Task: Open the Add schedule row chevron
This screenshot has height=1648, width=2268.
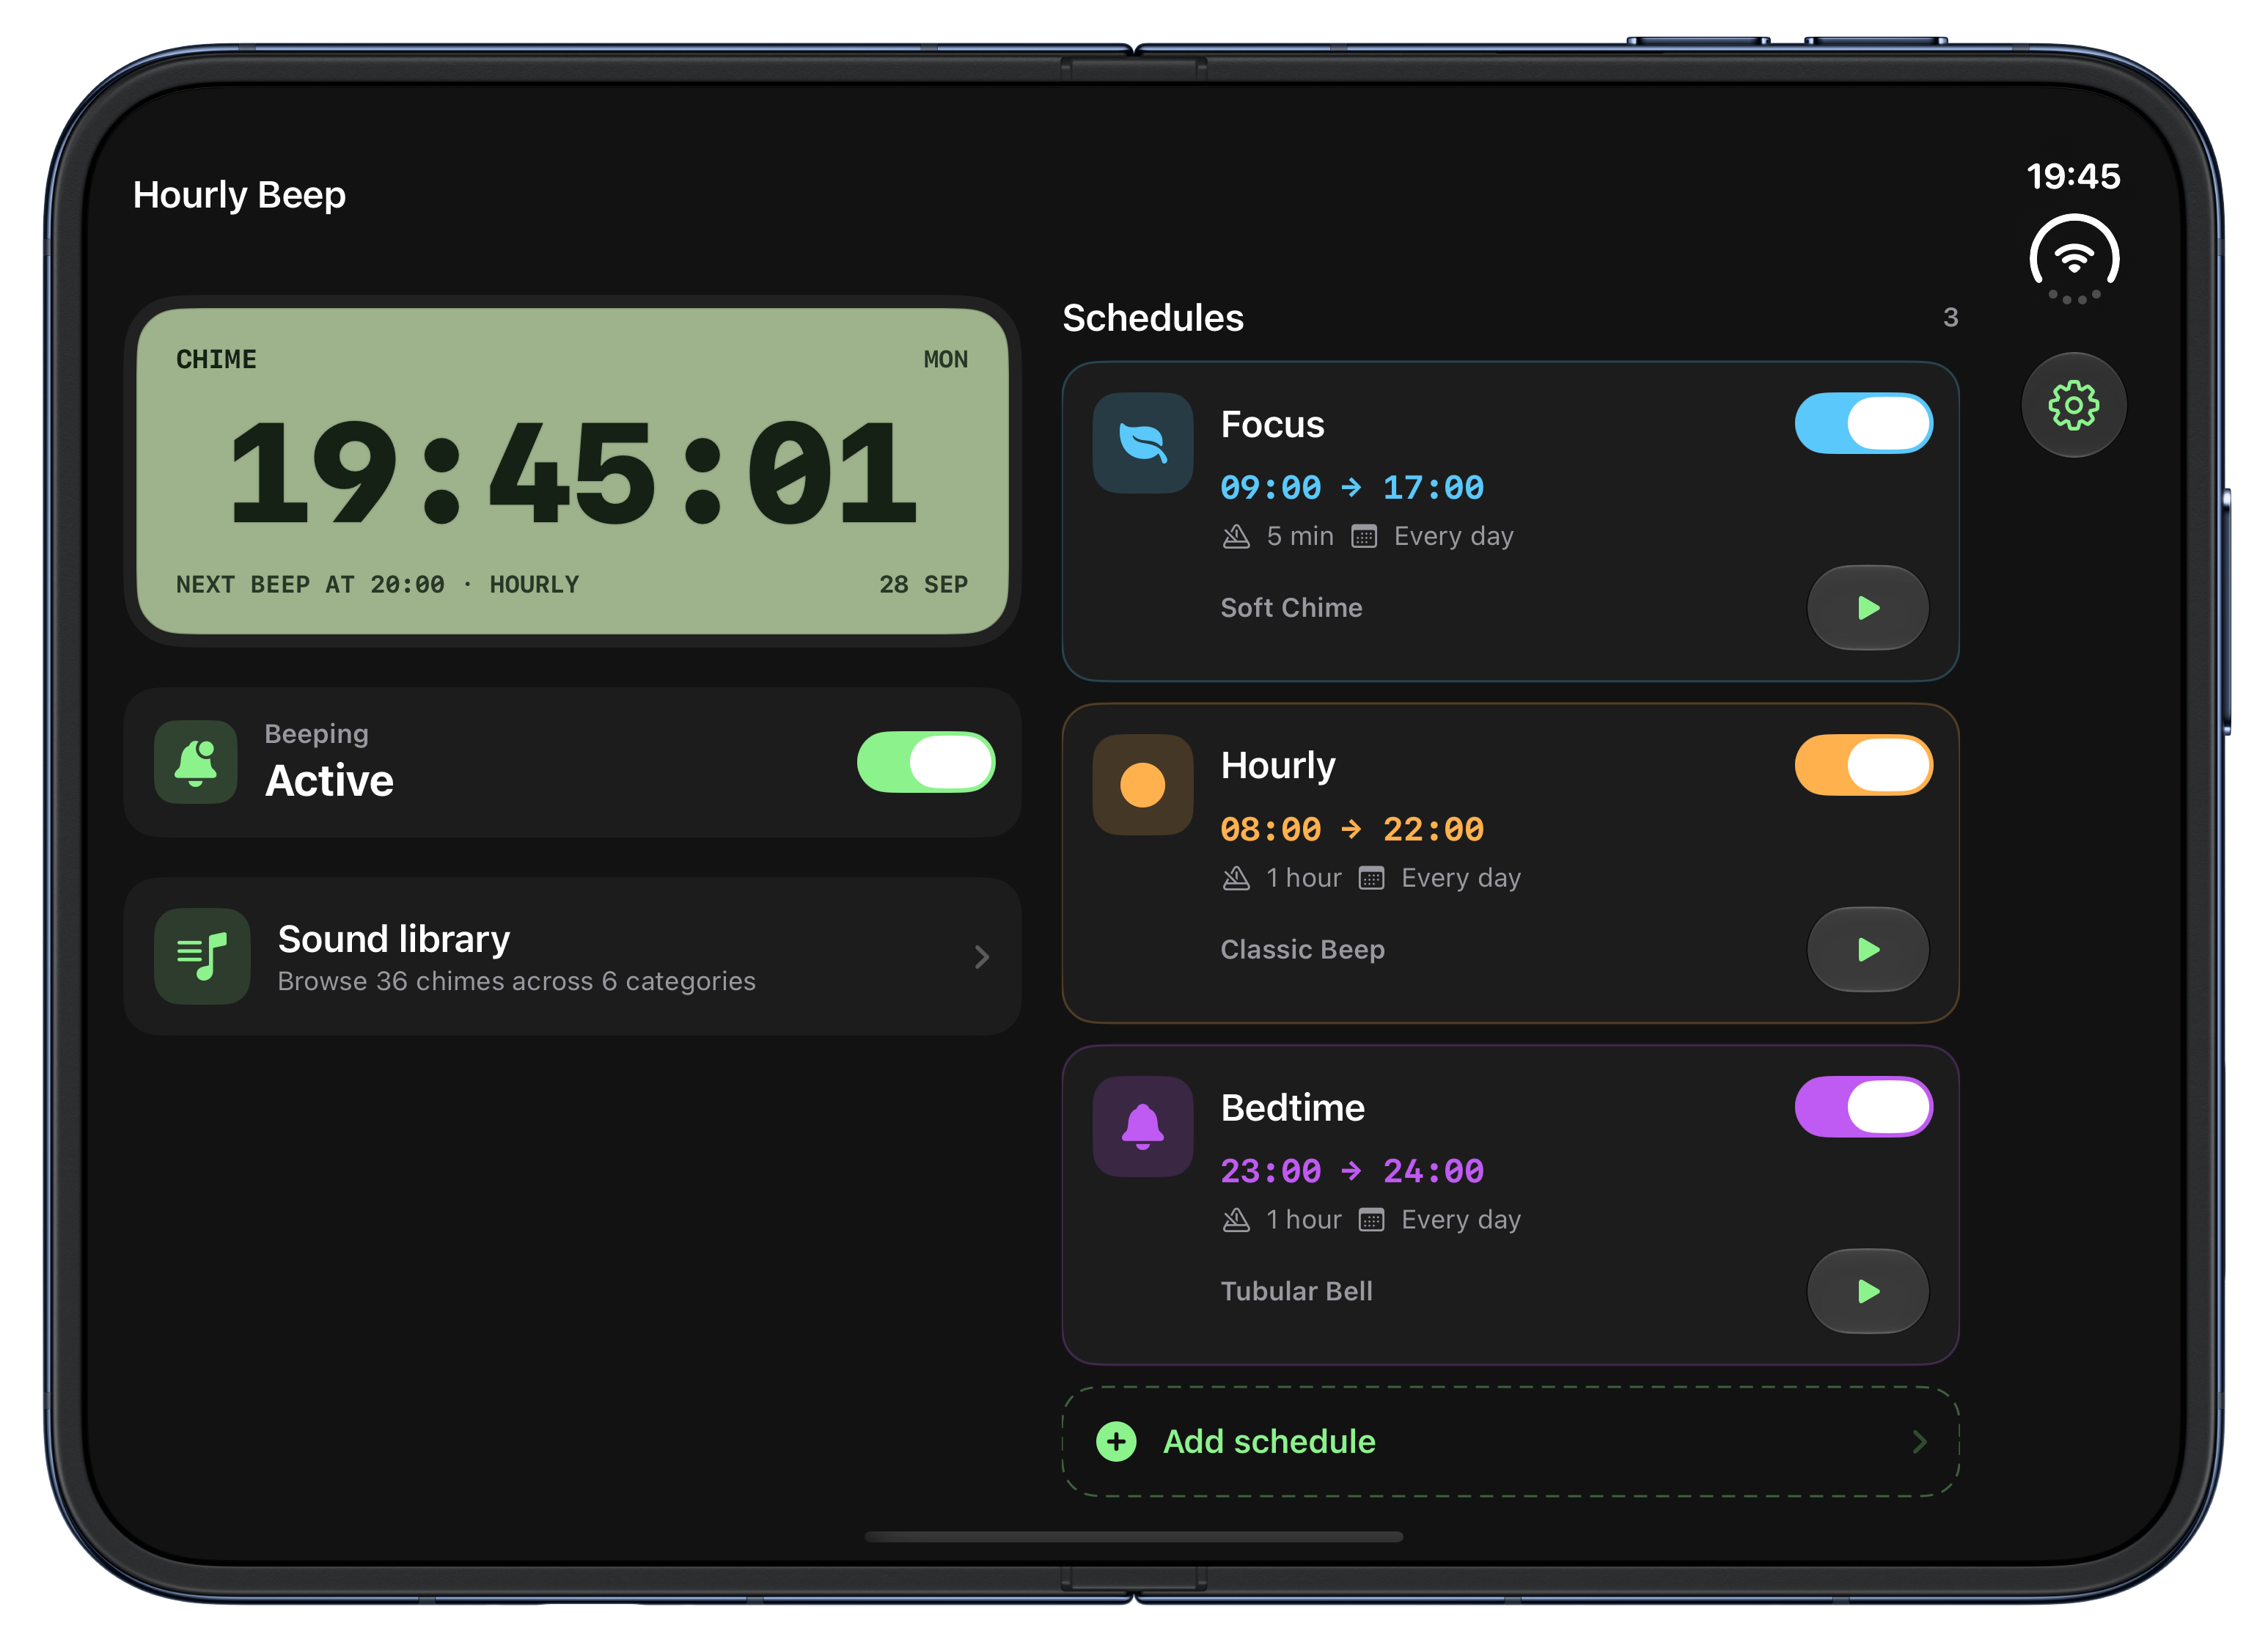Action: coord(1919,1441)
